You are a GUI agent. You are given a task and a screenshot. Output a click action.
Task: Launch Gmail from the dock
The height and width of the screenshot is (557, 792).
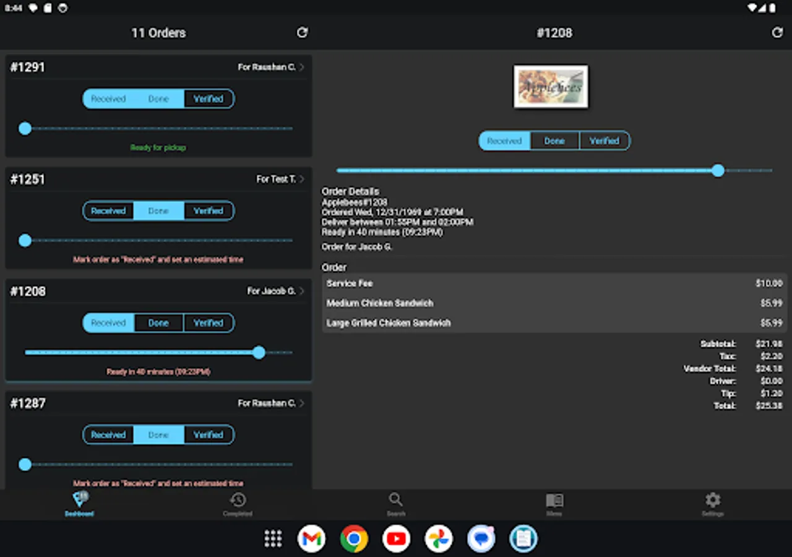click(311, 538)
